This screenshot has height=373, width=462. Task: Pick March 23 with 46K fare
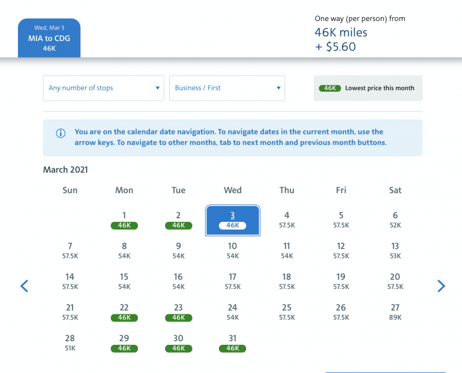pos(178,312)
